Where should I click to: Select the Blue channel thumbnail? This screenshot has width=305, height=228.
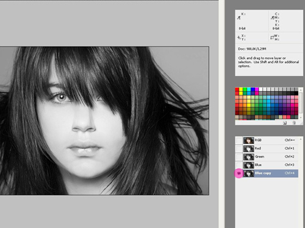249,165
